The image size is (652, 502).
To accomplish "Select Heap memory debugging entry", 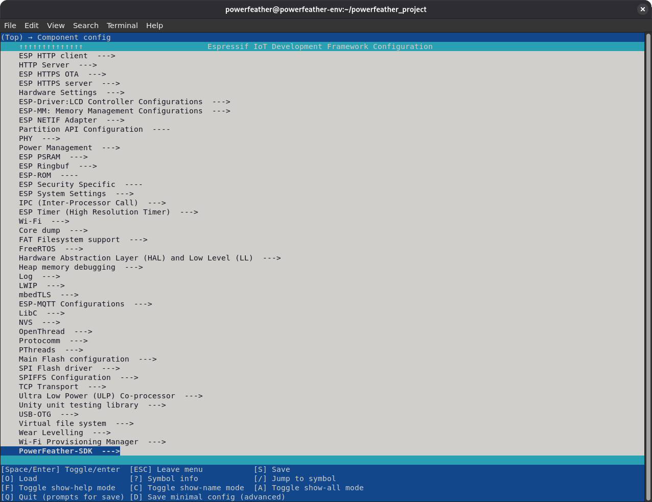I will pyautogui.click(x=81, y=267).
